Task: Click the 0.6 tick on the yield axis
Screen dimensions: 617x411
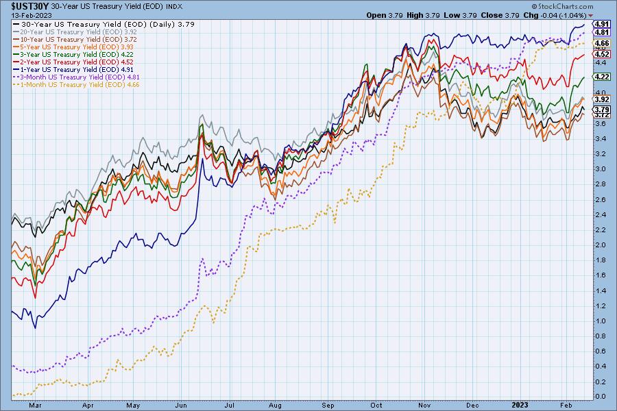Action: point(601,351)
